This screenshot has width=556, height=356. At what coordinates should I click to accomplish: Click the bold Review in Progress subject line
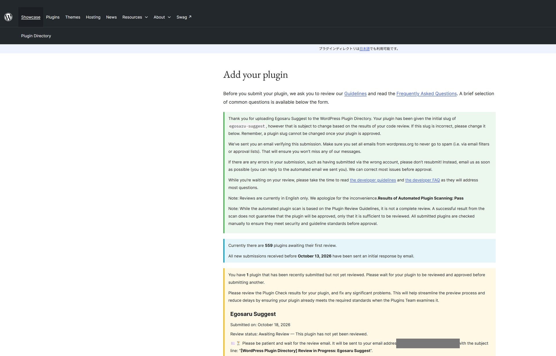(306, 351)
